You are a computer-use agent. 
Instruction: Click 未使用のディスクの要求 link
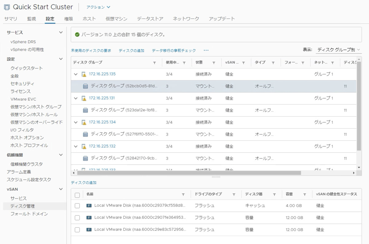coord(91,51)
